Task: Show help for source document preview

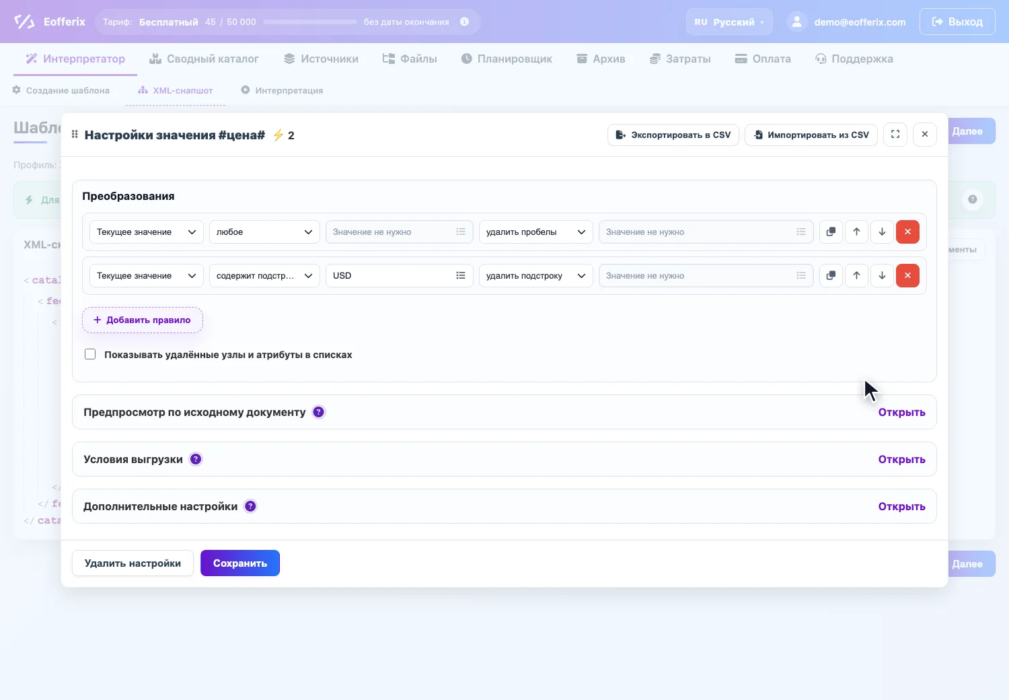Action: point(319,412)
